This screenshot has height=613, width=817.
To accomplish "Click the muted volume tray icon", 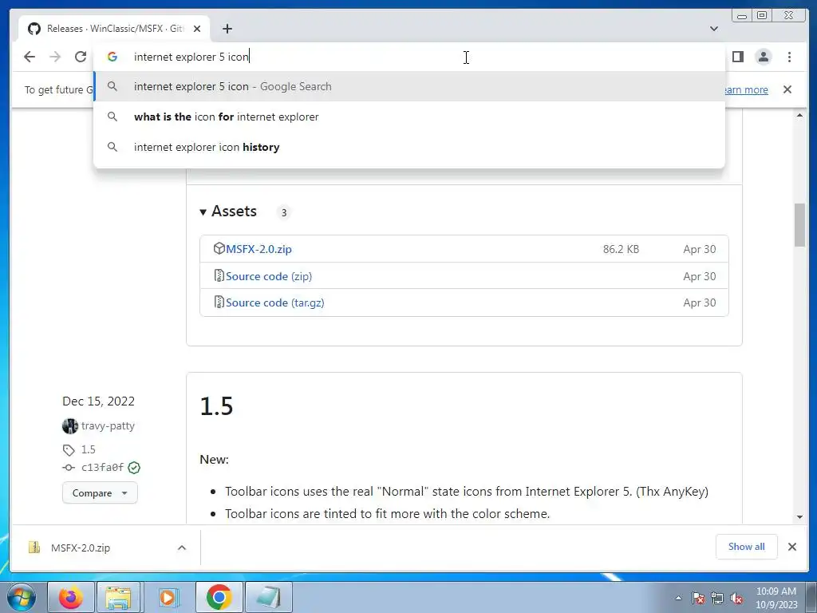I will 736,598.
